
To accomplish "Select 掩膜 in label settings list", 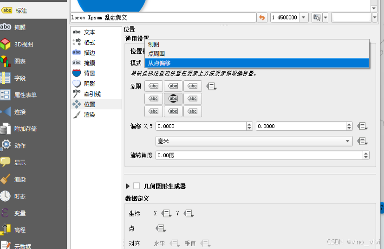I will click(96, 63).
